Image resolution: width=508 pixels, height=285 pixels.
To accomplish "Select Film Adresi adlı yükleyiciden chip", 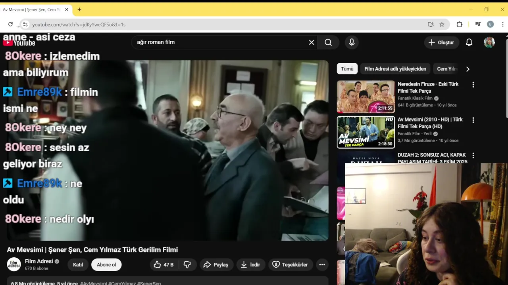I will 395,69.
